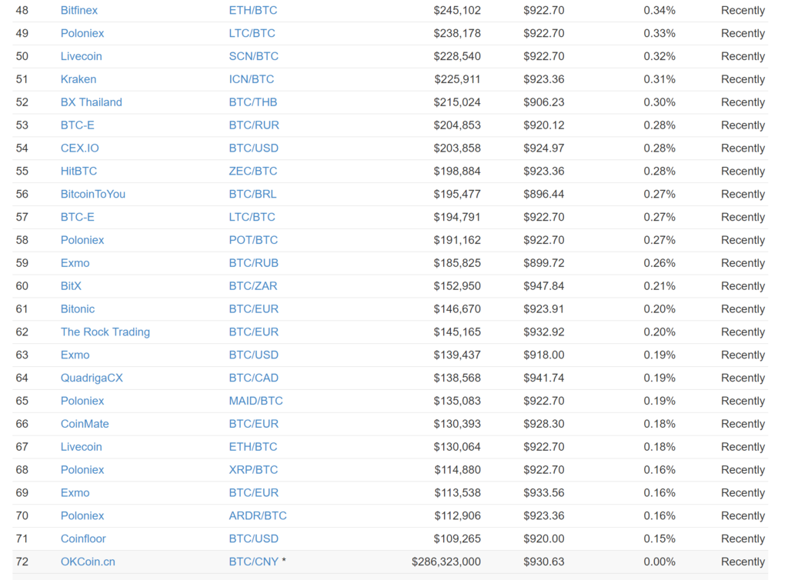Select the ZEC/BTC trading pair
Screen dimensions: 788x580
[252, 171]
